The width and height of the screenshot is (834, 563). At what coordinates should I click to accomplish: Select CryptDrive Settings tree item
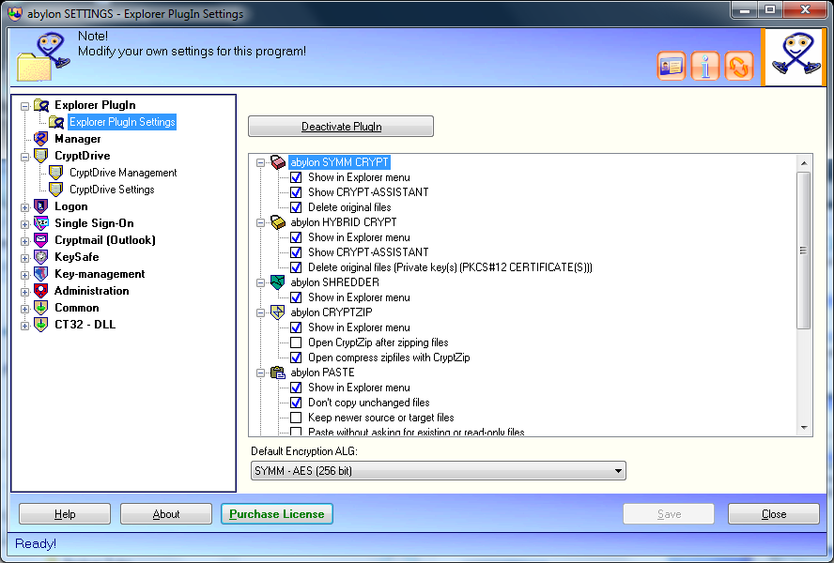point(112,190)
